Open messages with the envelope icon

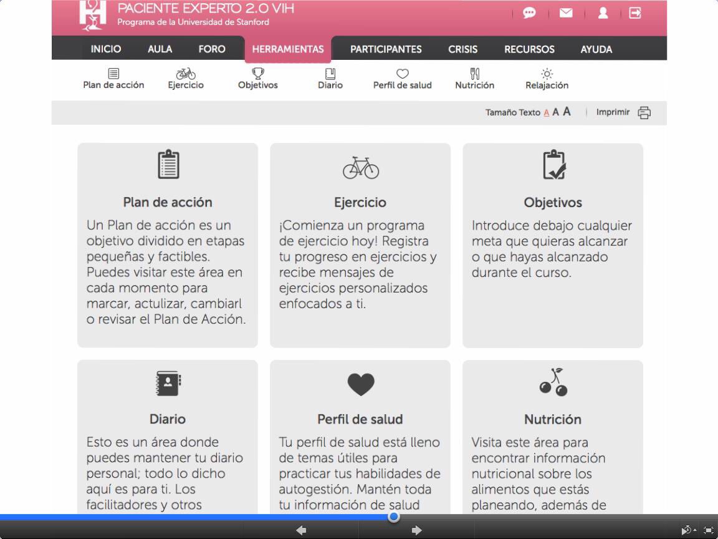[566, 13]
